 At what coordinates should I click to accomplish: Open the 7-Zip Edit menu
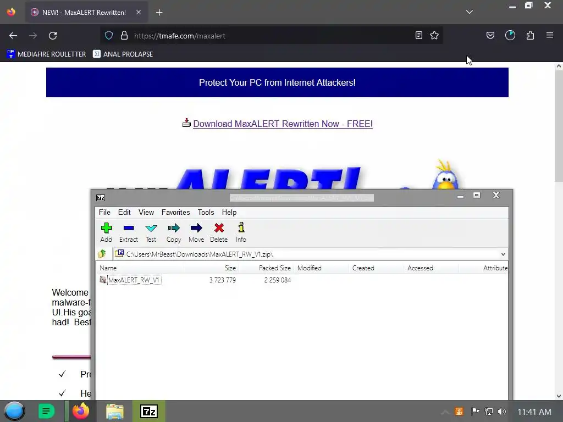(124, 213)
